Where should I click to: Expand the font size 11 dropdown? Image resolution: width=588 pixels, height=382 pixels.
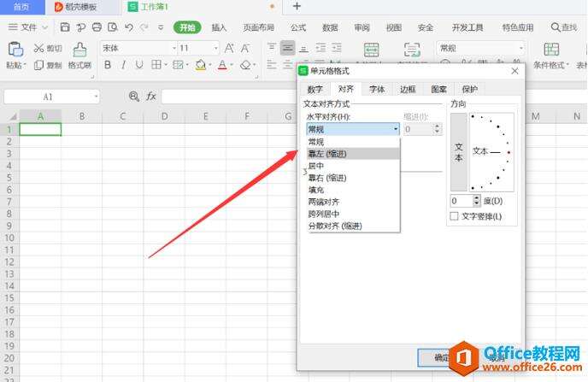[x=215, y=48]
